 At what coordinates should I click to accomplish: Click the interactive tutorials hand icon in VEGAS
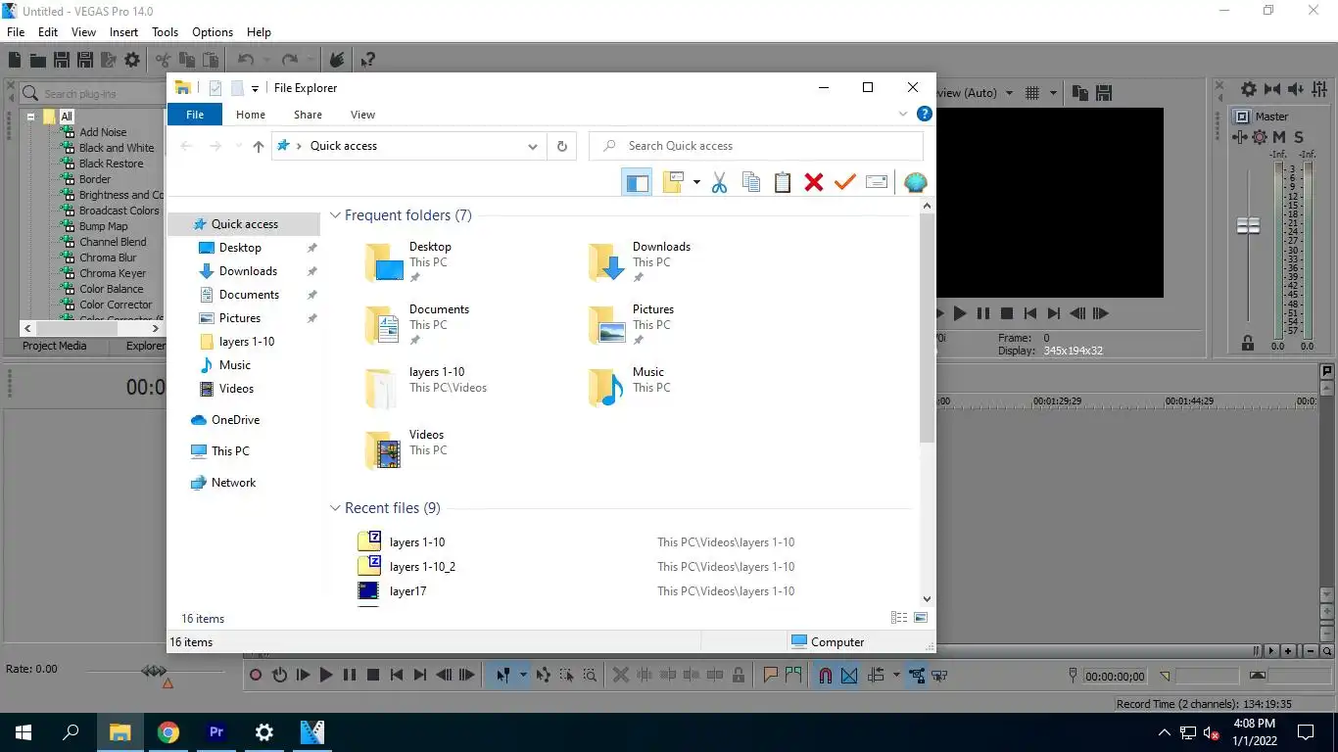coord(337,60)
